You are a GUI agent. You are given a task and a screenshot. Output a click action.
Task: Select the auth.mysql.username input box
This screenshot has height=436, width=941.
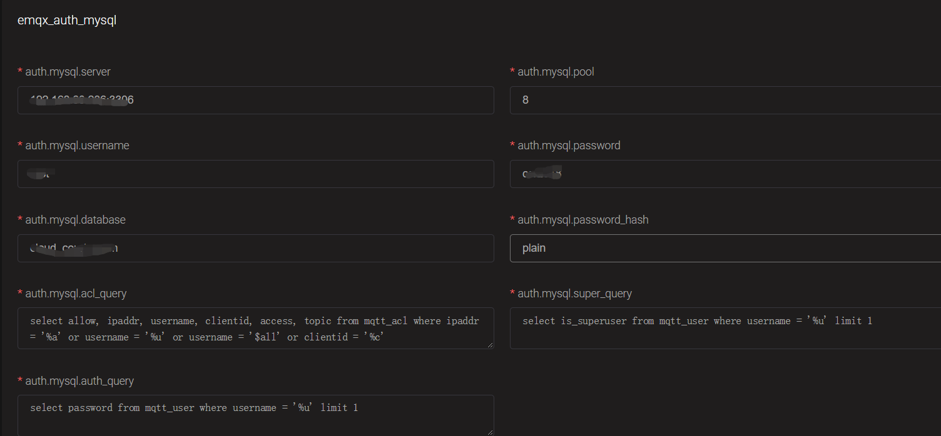click(256, 174)
